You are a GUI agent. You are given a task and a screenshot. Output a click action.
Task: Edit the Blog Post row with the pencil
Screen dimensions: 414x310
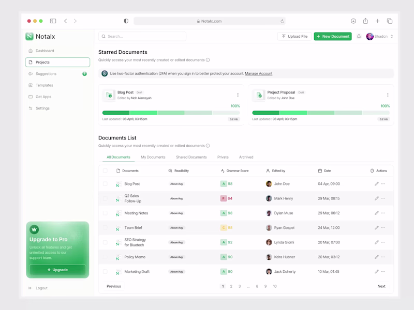pos(377,184)
